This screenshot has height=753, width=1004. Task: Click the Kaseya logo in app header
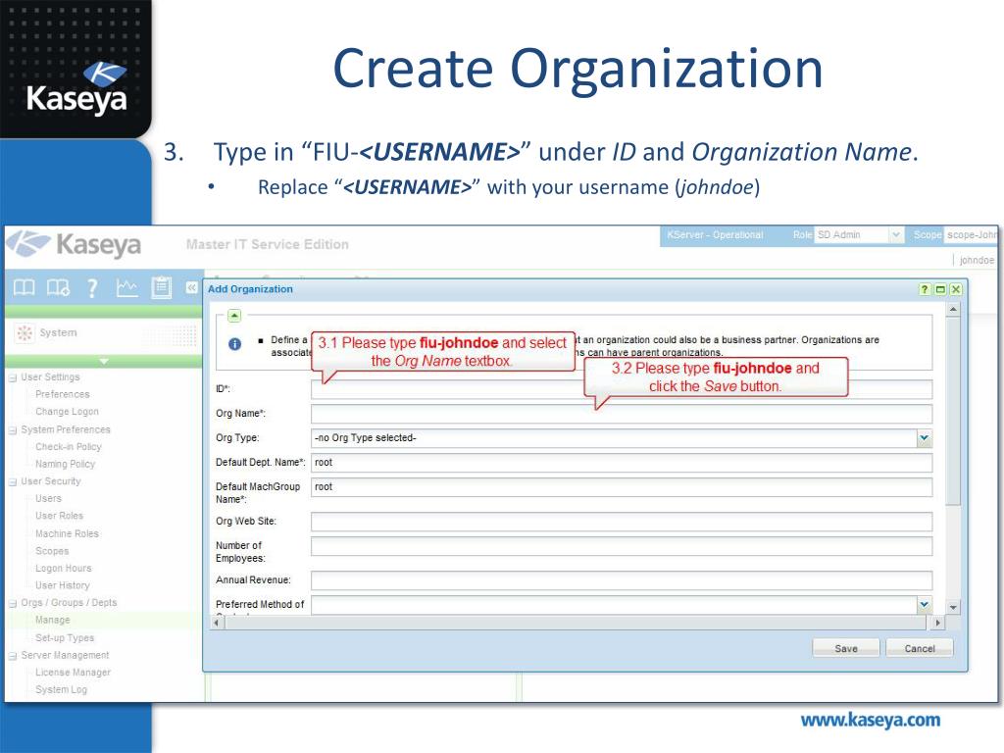click(75, 244)
